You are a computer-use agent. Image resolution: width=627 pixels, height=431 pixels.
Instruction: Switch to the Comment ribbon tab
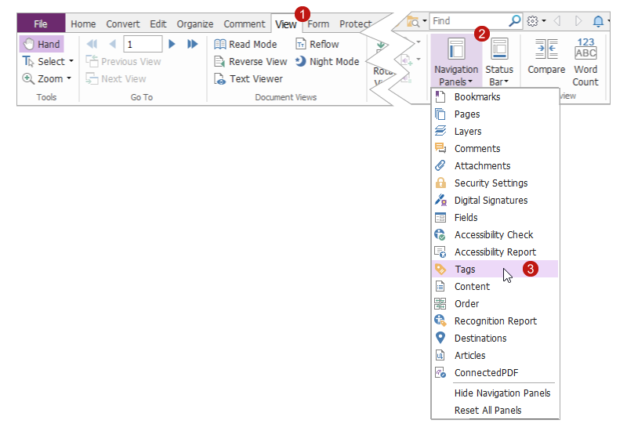point(244,24)
